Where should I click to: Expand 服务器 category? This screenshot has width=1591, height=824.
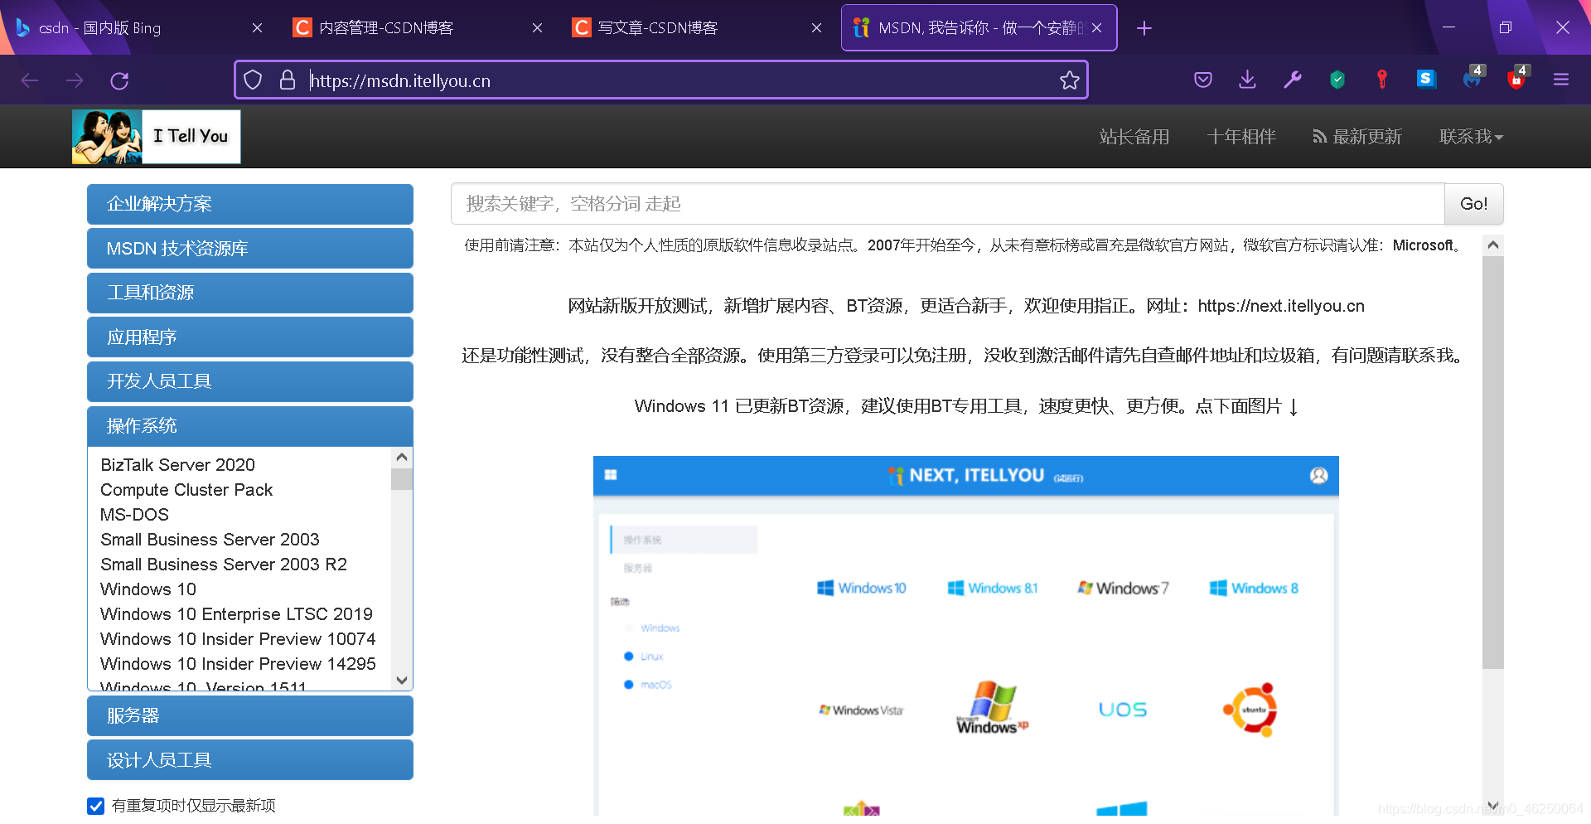[250, 715]
